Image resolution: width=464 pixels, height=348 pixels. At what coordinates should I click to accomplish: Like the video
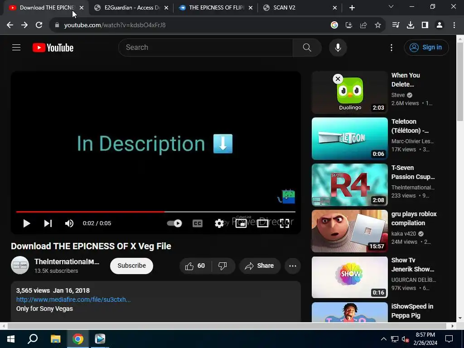[x=195, y=266]
